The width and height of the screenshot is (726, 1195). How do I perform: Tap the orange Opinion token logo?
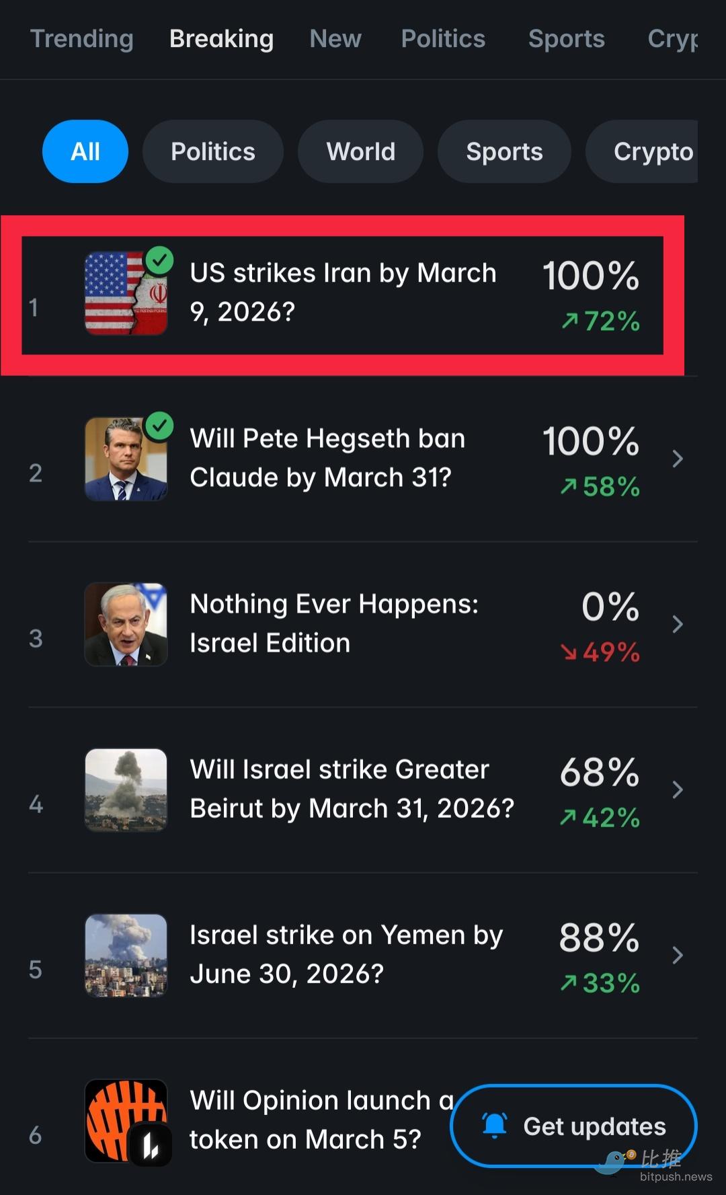126,1120
